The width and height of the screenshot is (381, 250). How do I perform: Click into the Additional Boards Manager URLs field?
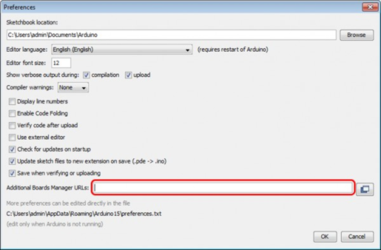(x=223, y=188)
